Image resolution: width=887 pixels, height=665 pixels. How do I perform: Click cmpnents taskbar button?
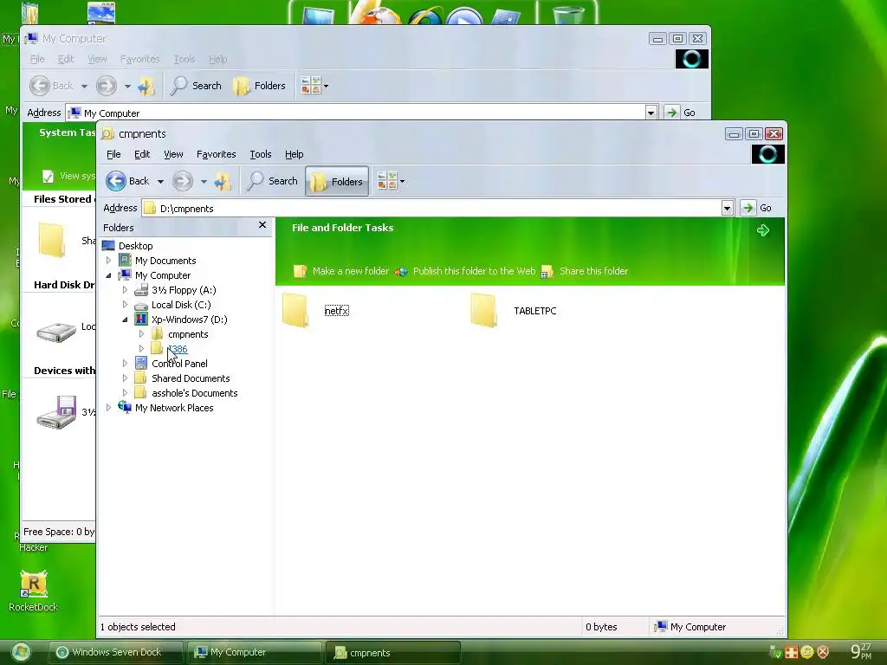coord(393,653)
